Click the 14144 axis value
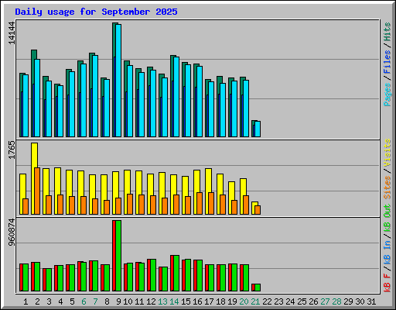Image resolution: width=396 pixels, height=310 pixels. point(12,33)
